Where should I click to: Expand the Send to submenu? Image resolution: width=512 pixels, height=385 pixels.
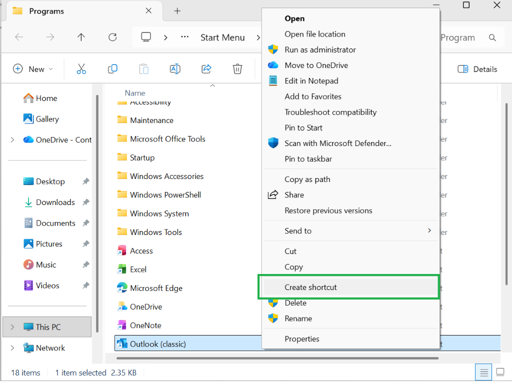click(350, 231)
